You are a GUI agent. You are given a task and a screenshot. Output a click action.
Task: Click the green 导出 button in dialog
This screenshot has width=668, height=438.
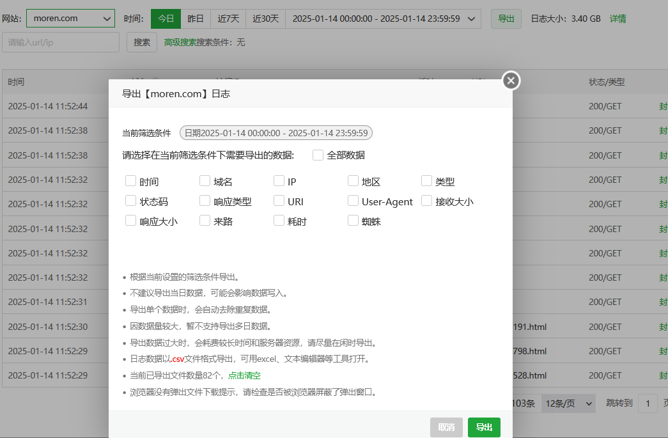(484, 427)
